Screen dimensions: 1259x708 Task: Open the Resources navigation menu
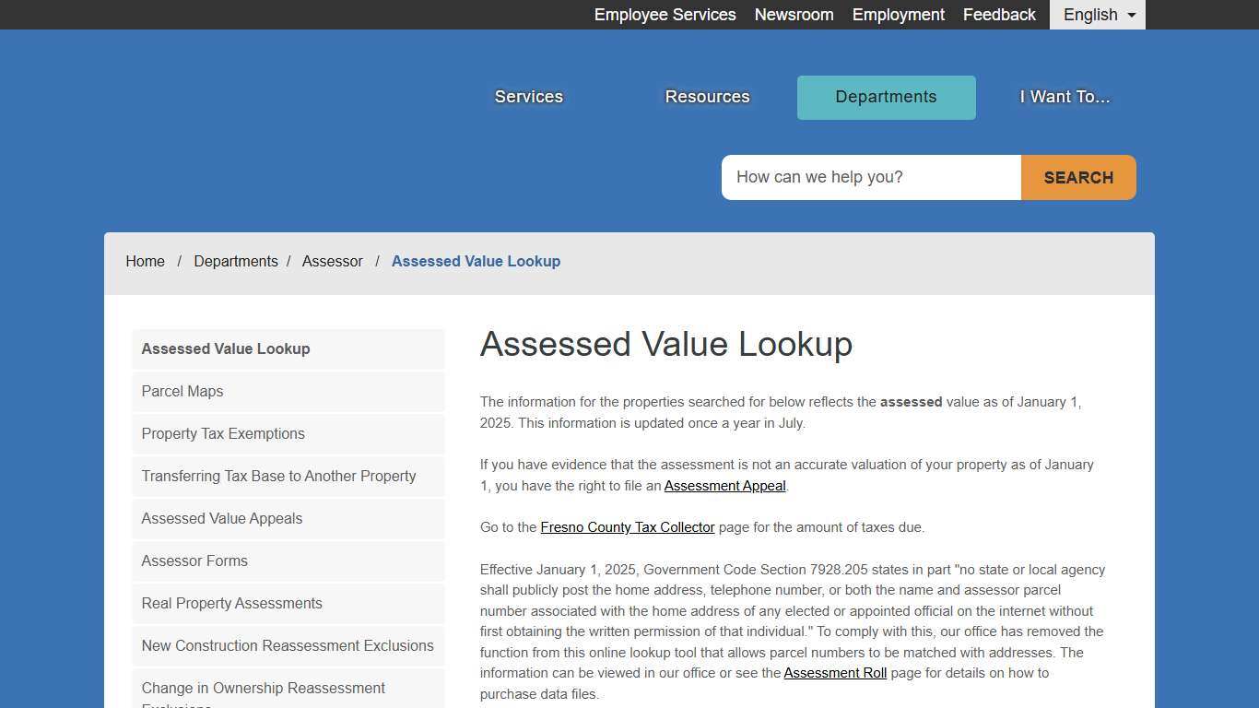click(x=707, y=96)
